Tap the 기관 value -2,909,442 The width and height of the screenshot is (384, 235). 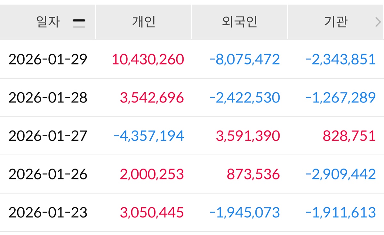click(x=341, y=174)
